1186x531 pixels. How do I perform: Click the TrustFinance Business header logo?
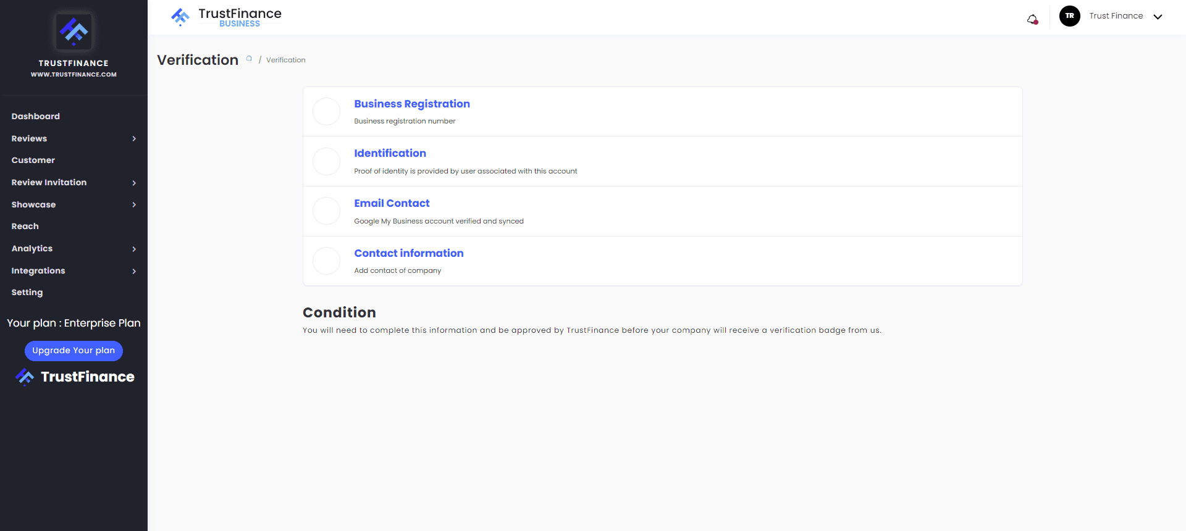tap(226, 17)
